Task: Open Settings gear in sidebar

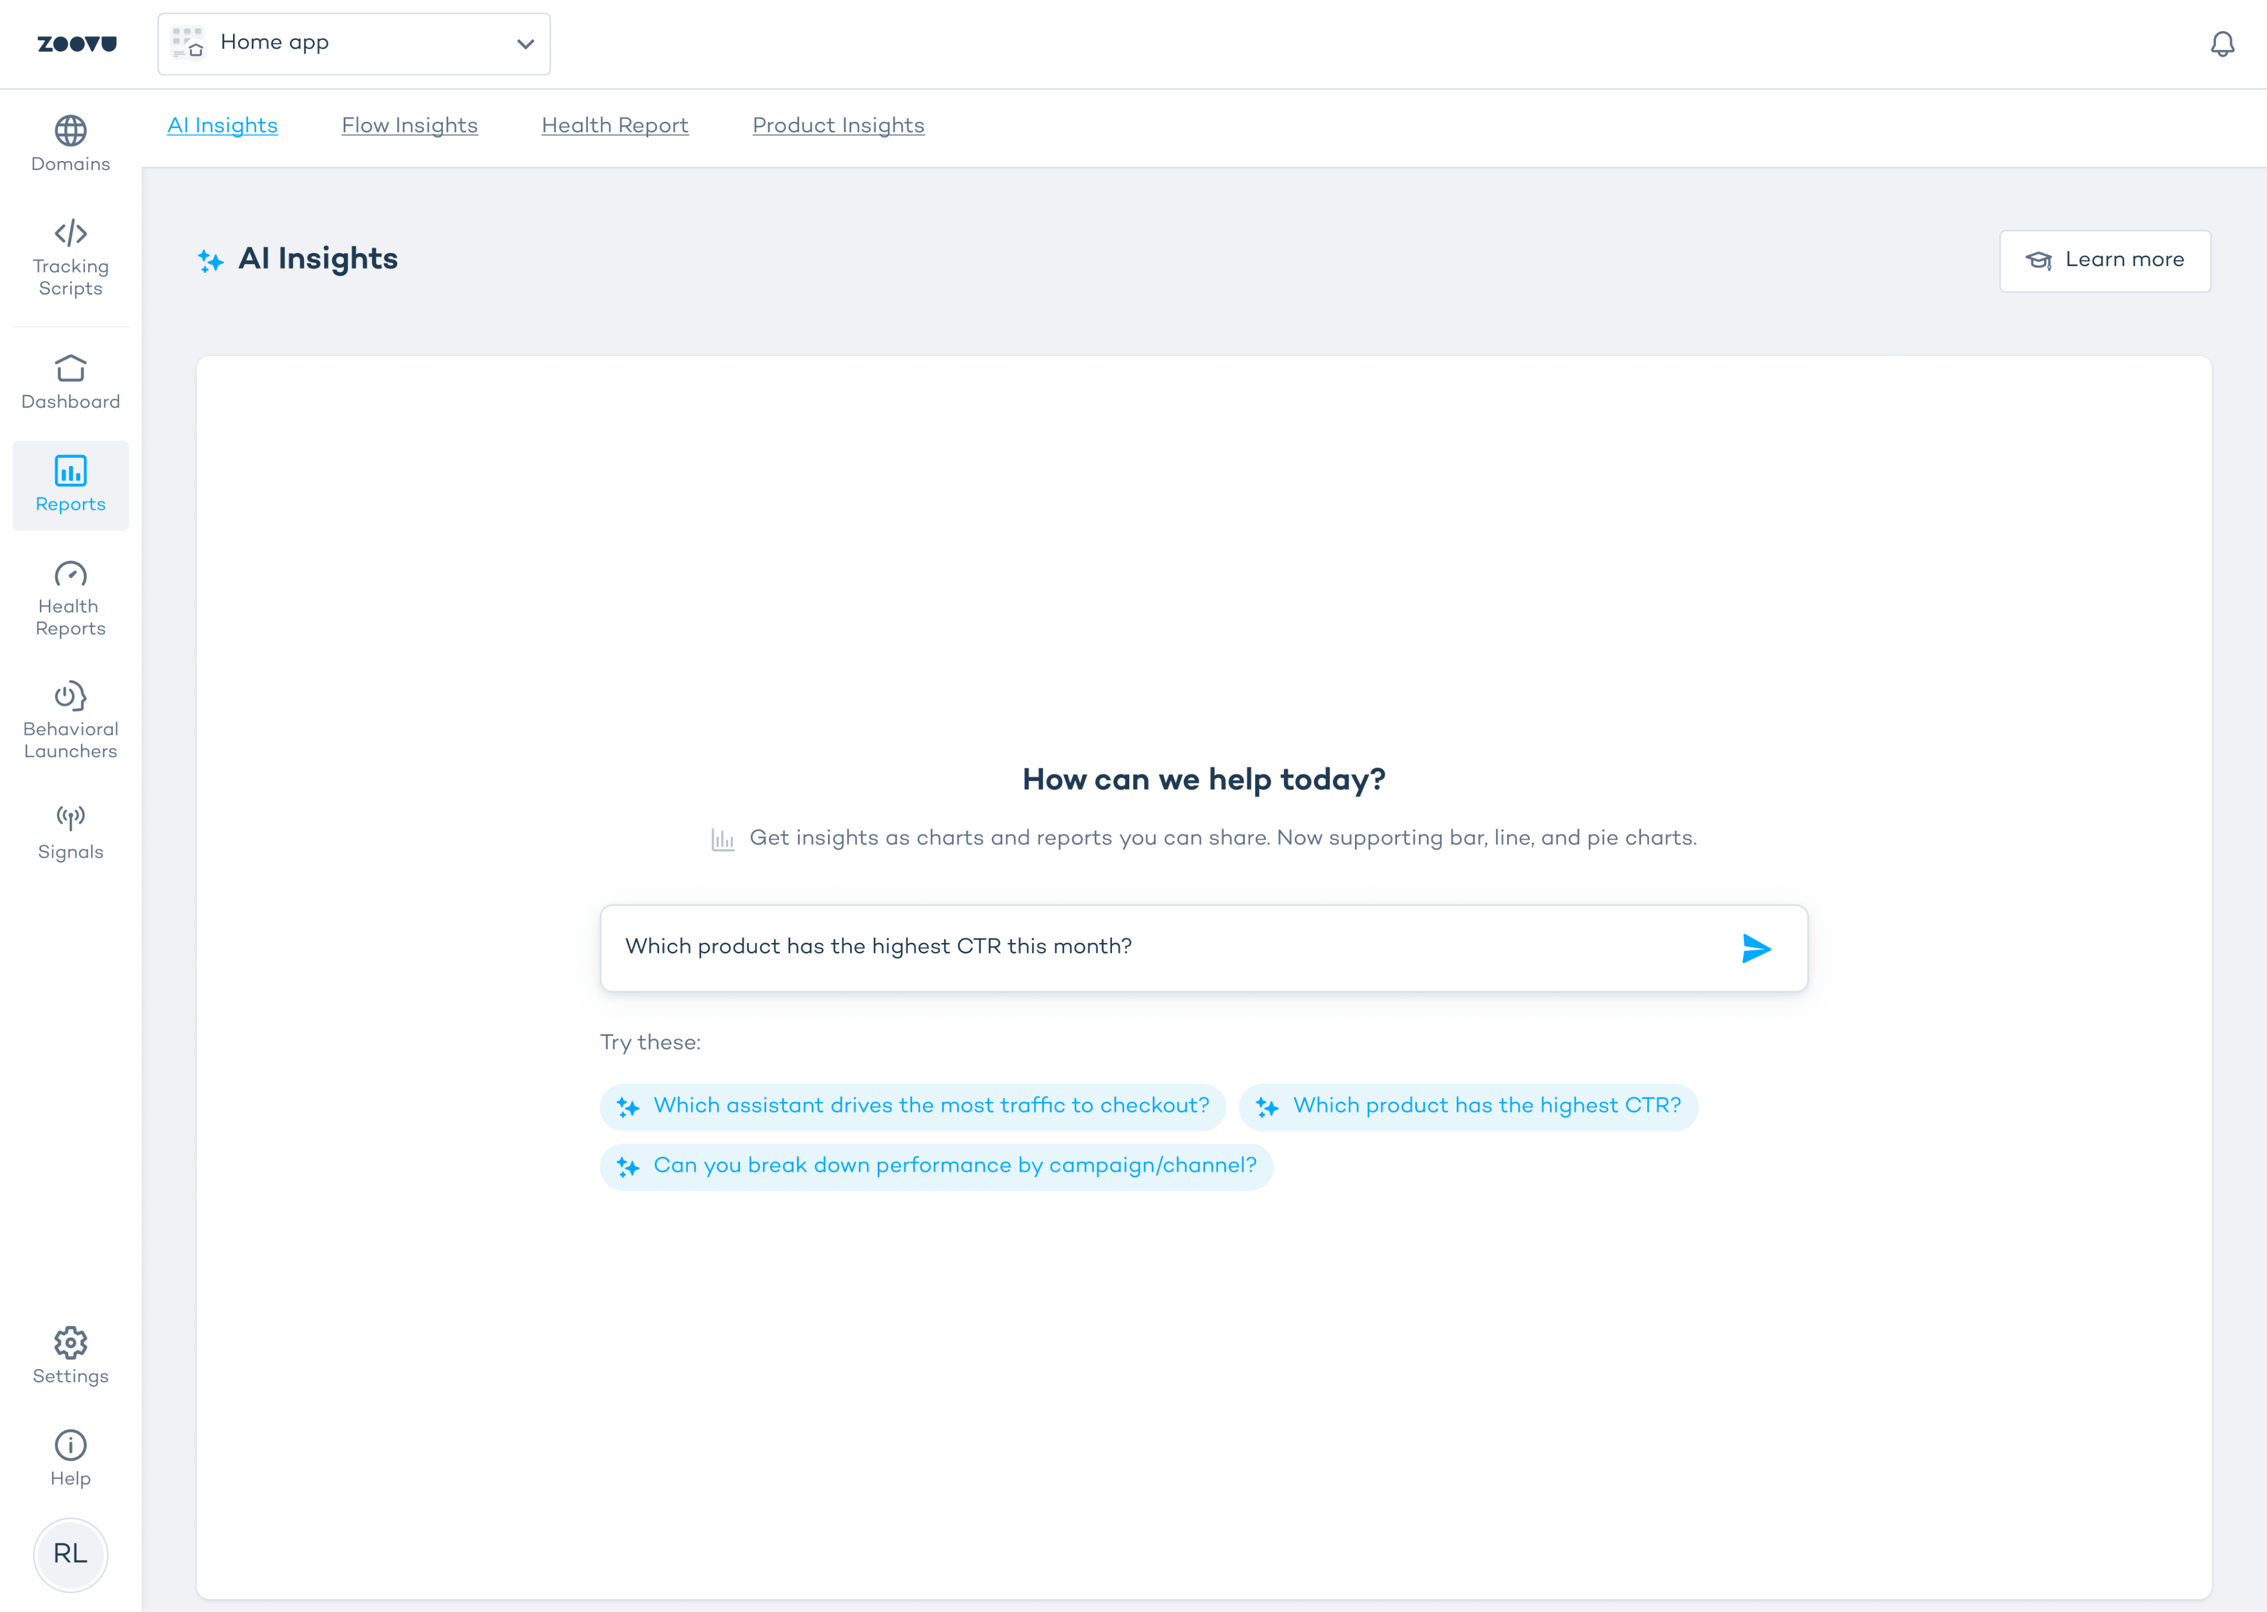Action: click(x=70, y=1343)
